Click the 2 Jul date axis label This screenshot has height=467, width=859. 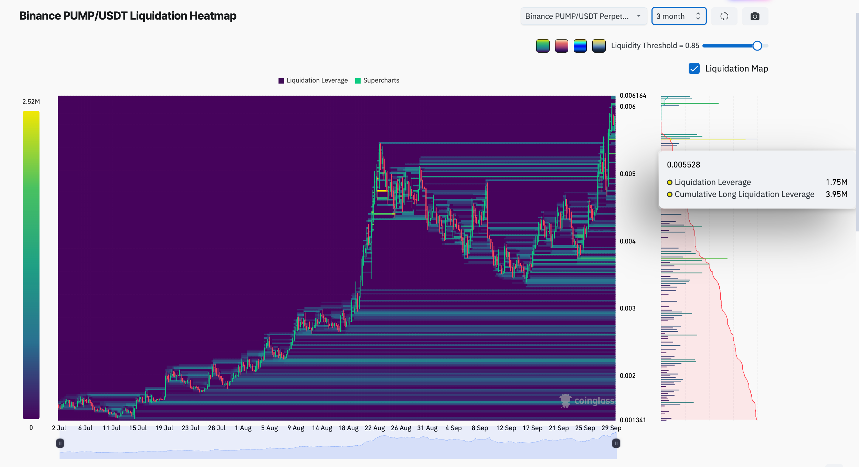tap(59, 428)
